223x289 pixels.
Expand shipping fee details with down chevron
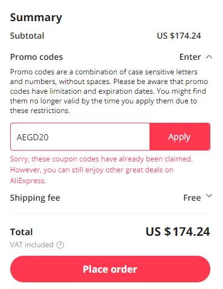point(209,195)
